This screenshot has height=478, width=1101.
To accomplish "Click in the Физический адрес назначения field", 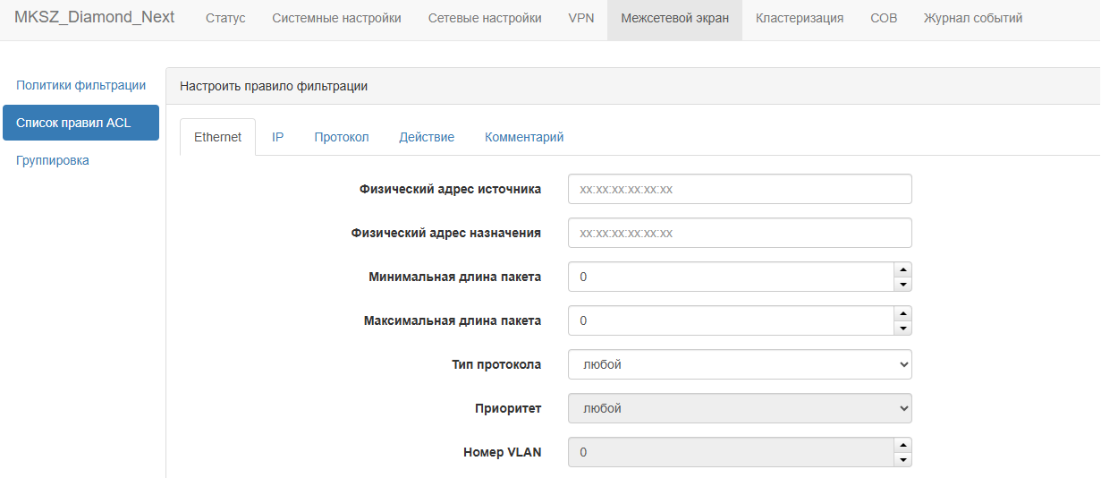I will pos(740,233).
